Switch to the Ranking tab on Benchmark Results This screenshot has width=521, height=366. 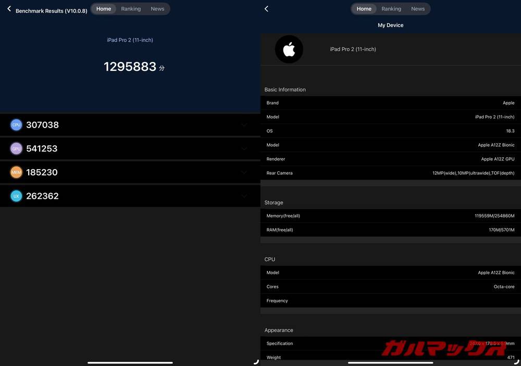coord(131,8)
